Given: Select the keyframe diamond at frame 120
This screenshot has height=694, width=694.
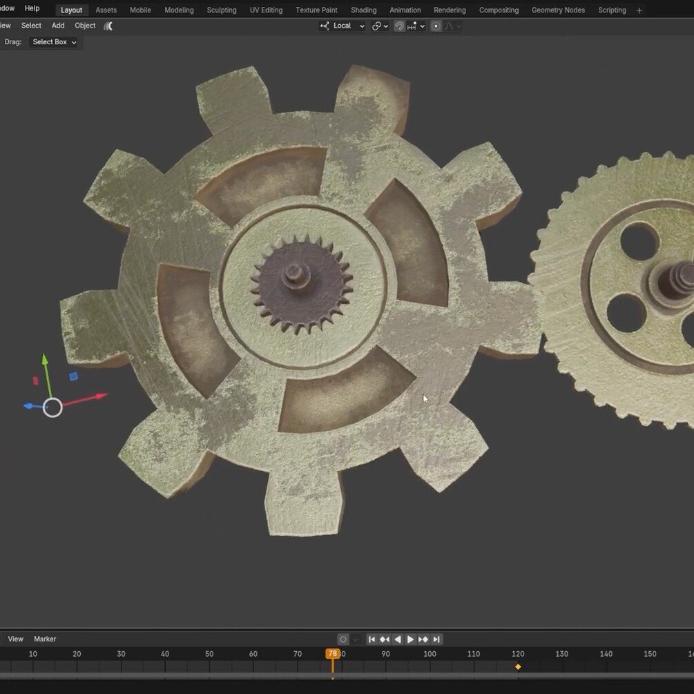Looking at the screenshot, I should 518,666.
